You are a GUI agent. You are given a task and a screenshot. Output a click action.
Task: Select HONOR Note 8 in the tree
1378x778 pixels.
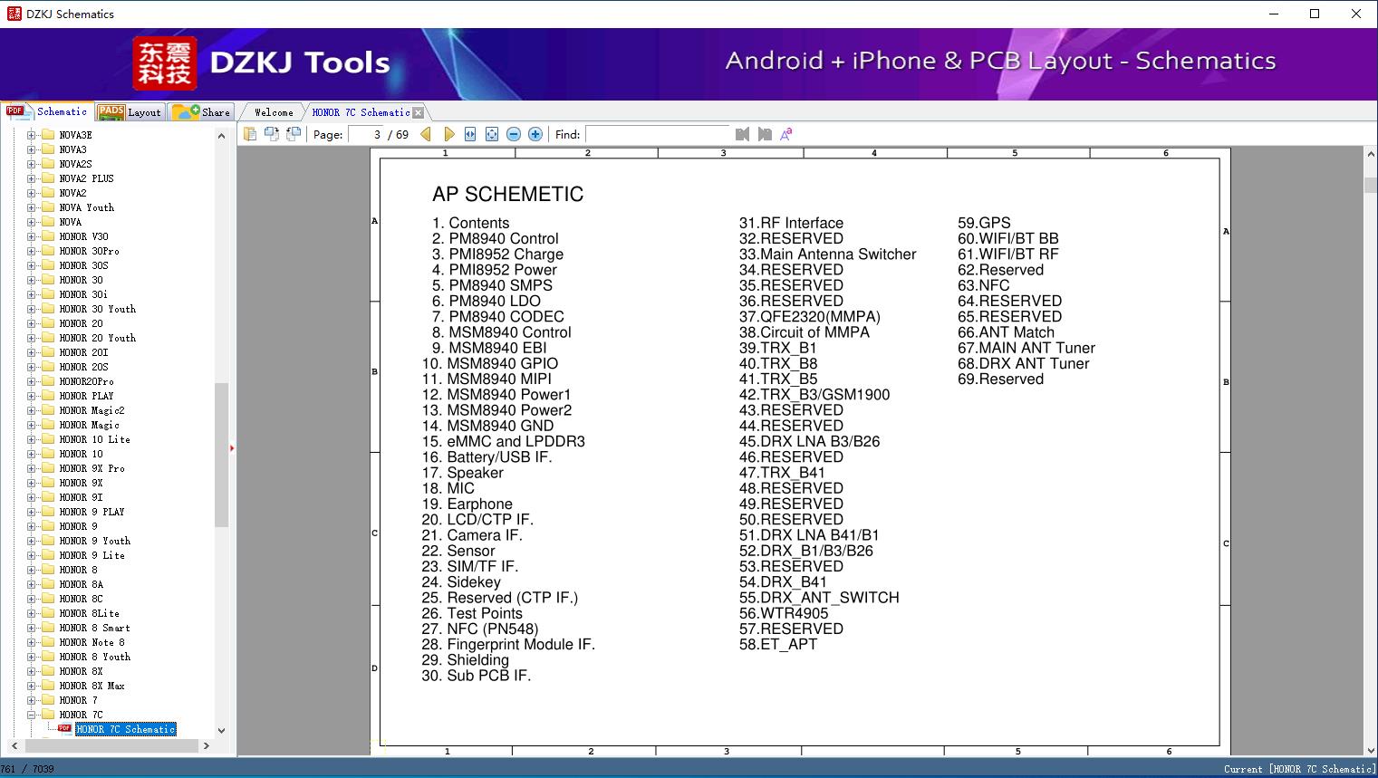pos(92,642)
